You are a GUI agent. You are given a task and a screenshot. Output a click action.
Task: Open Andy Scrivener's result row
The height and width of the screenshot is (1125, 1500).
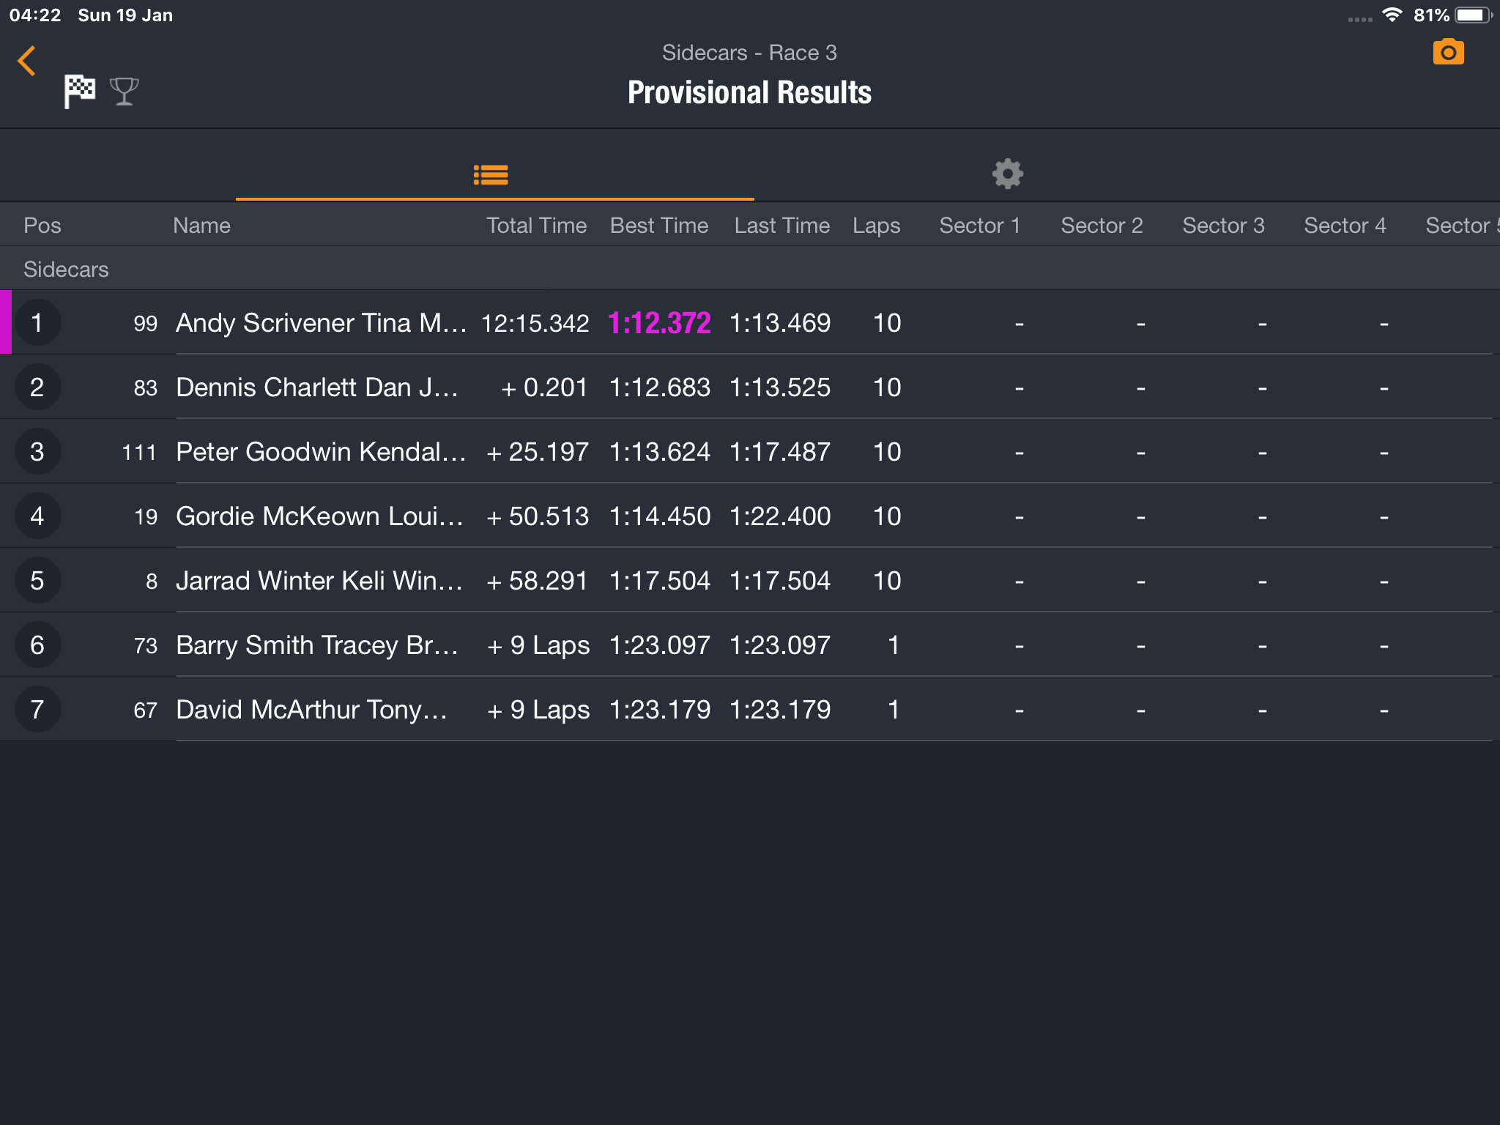750,322
